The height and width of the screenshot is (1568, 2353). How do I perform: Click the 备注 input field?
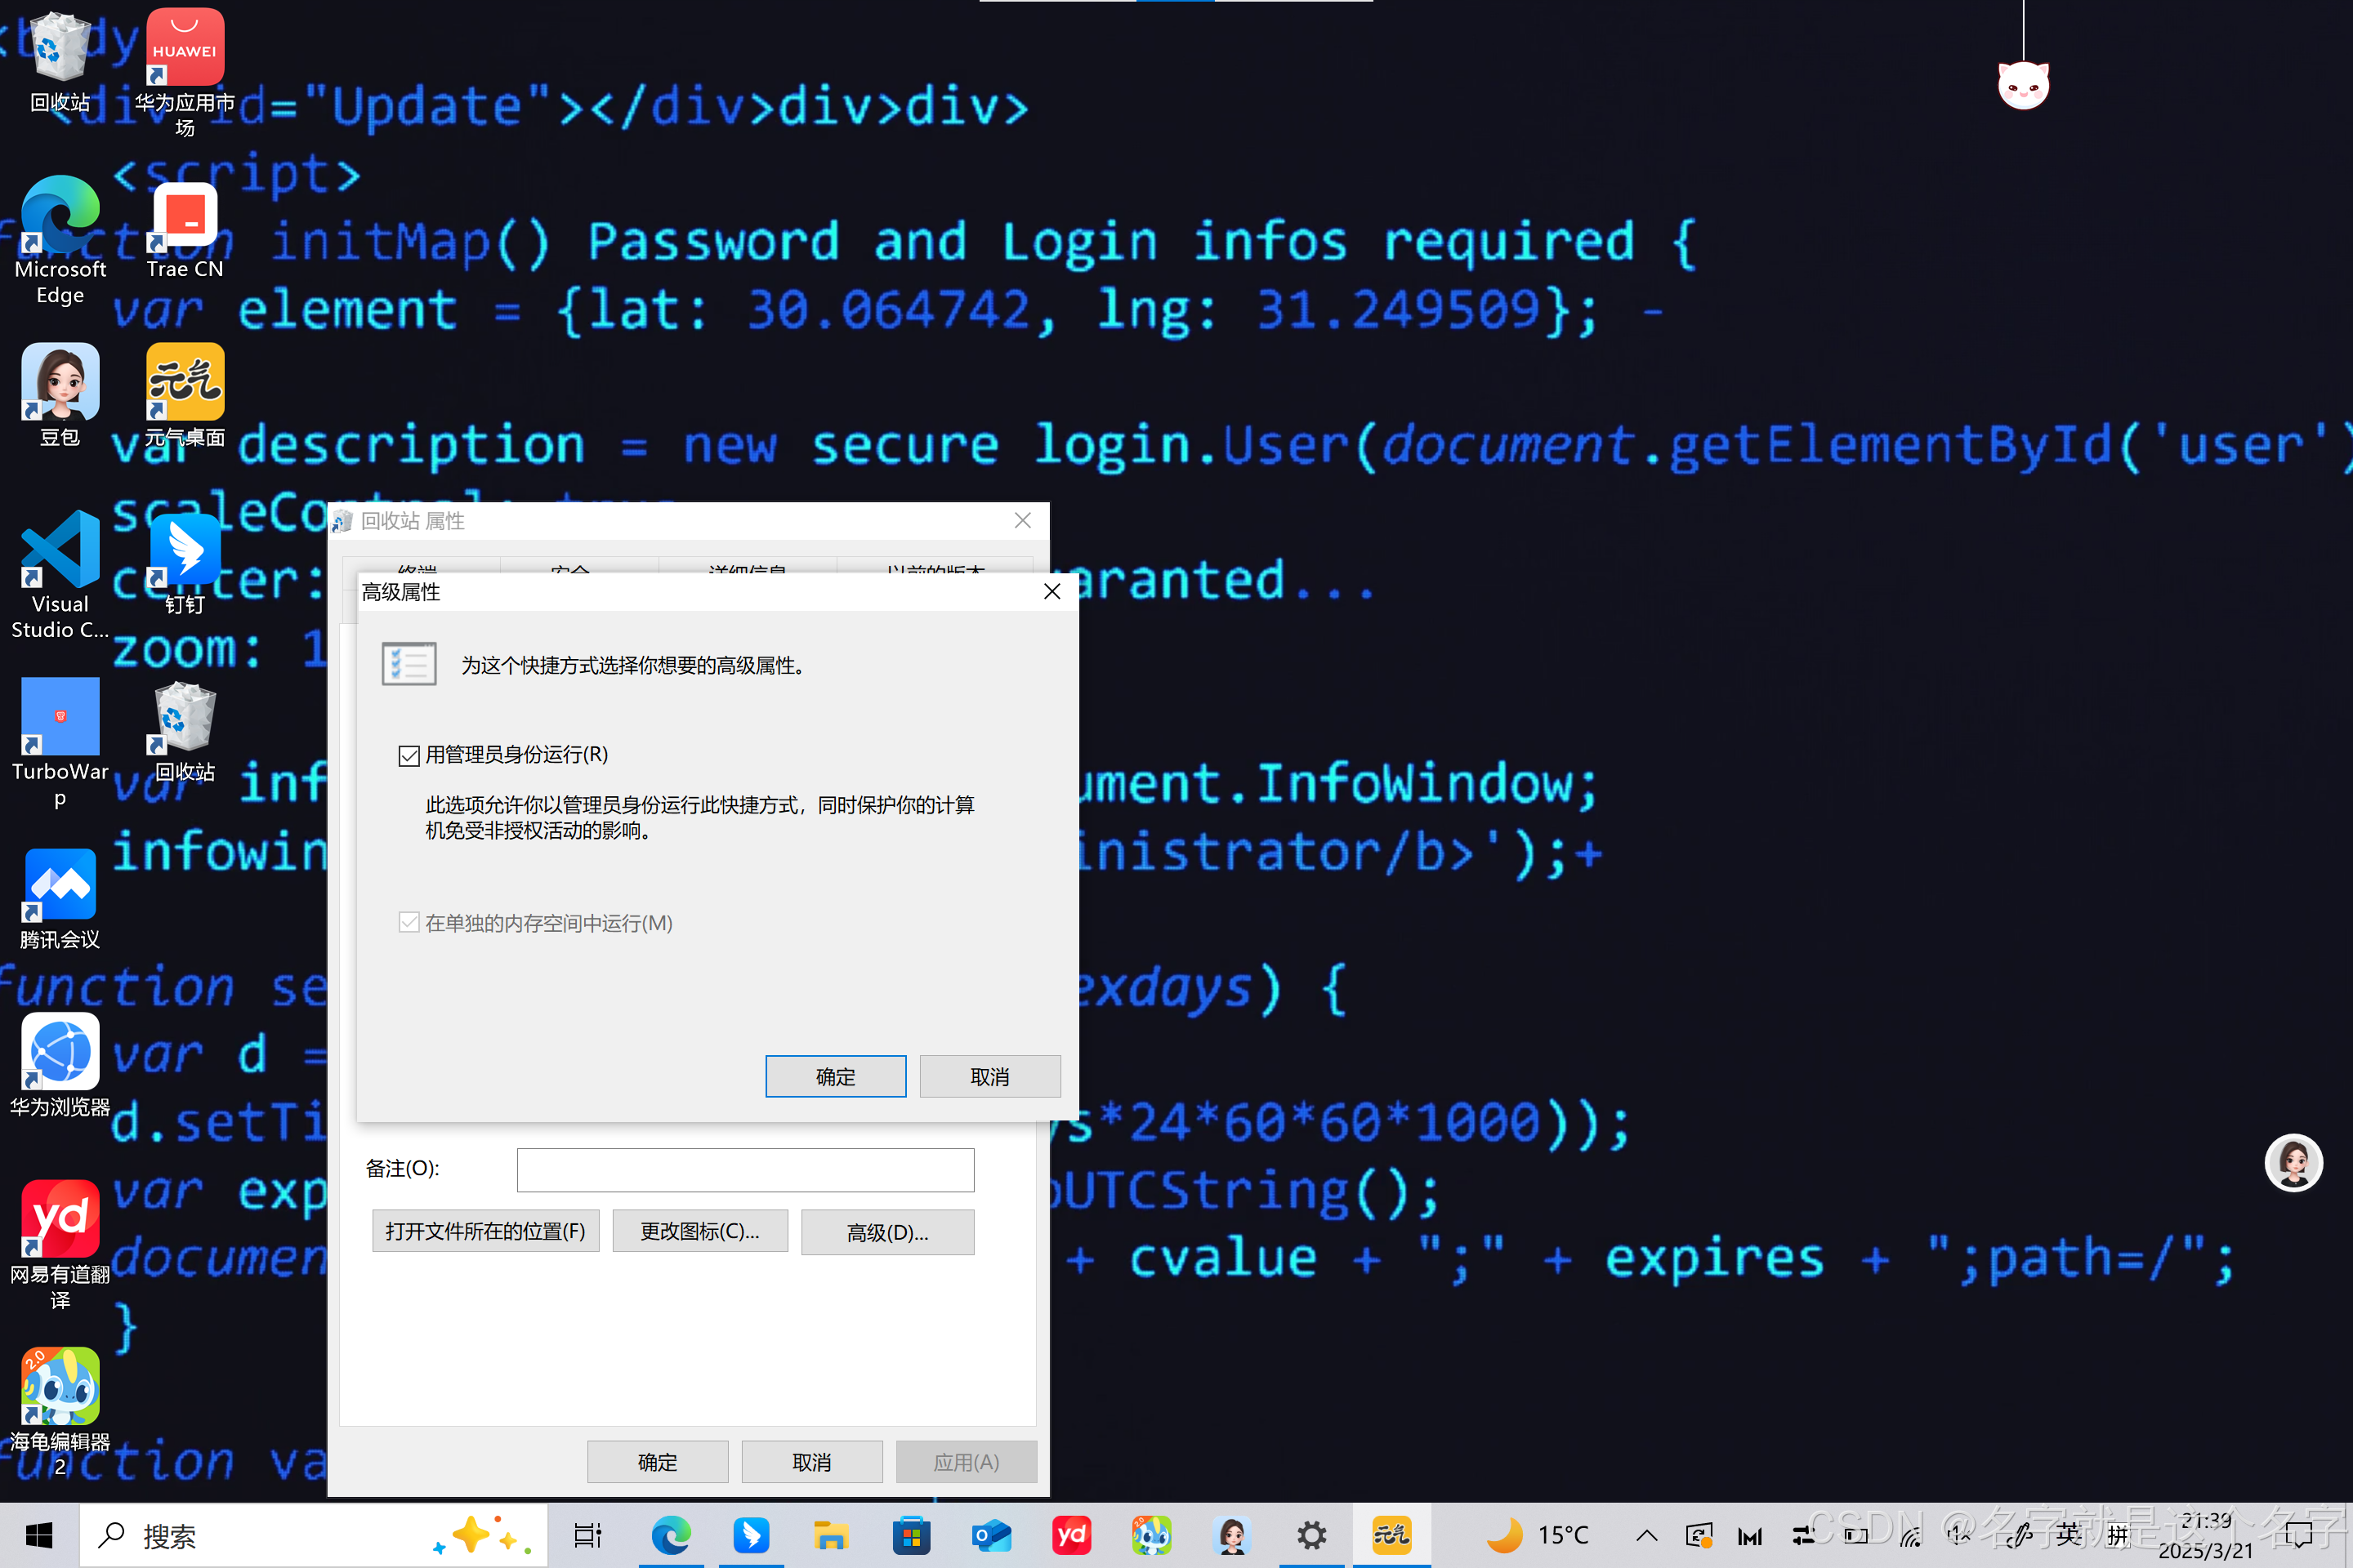coord(744,1169)
